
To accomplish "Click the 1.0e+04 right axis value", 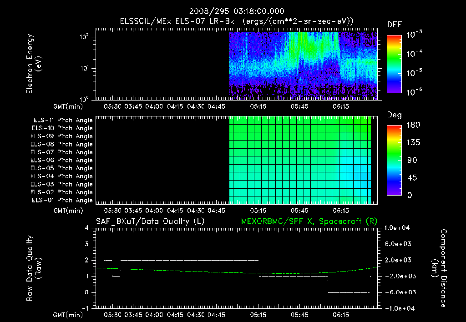I will [x=397, y=228].
